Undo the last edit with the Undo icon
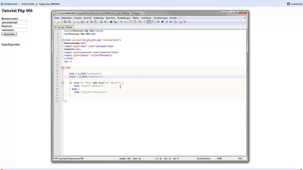The height and width of the screenshot is (170, 303). (101, 22)
